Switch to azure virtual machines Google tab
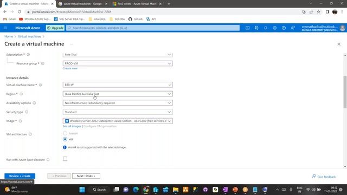Viewport: 347px width, 195px height. click(x=82, y=4)
